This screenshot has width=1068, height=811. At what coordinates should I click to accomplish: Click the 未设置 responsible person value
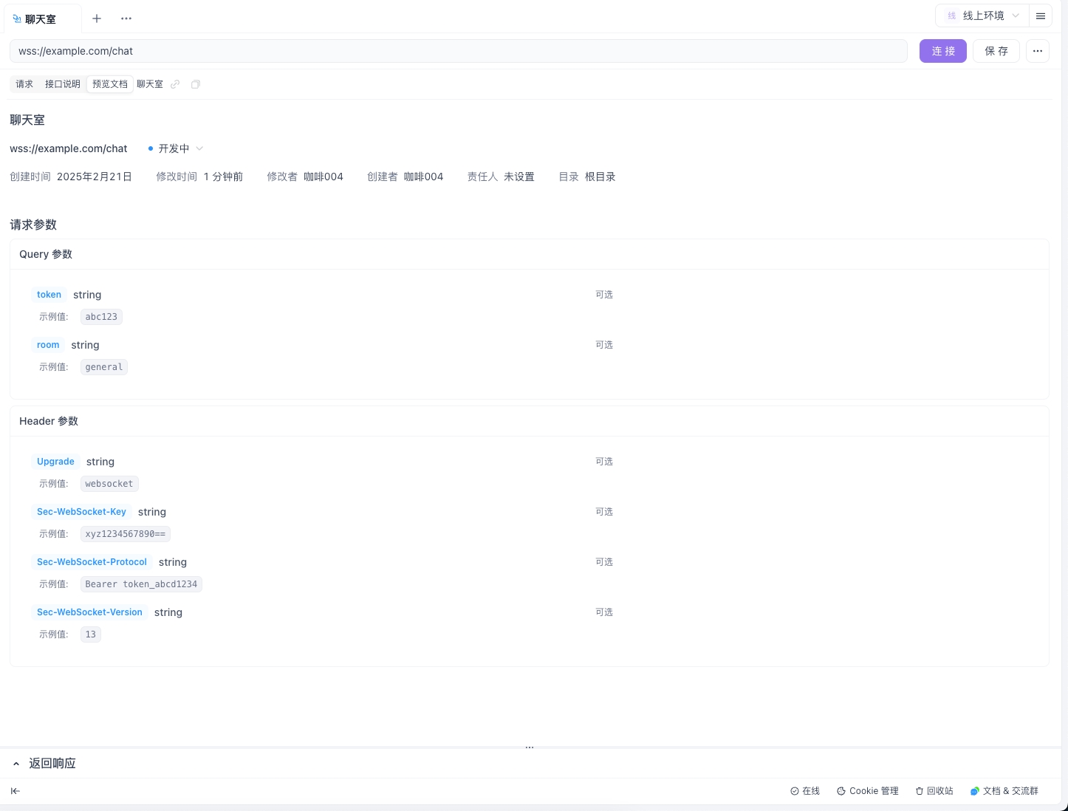(519, 177)
